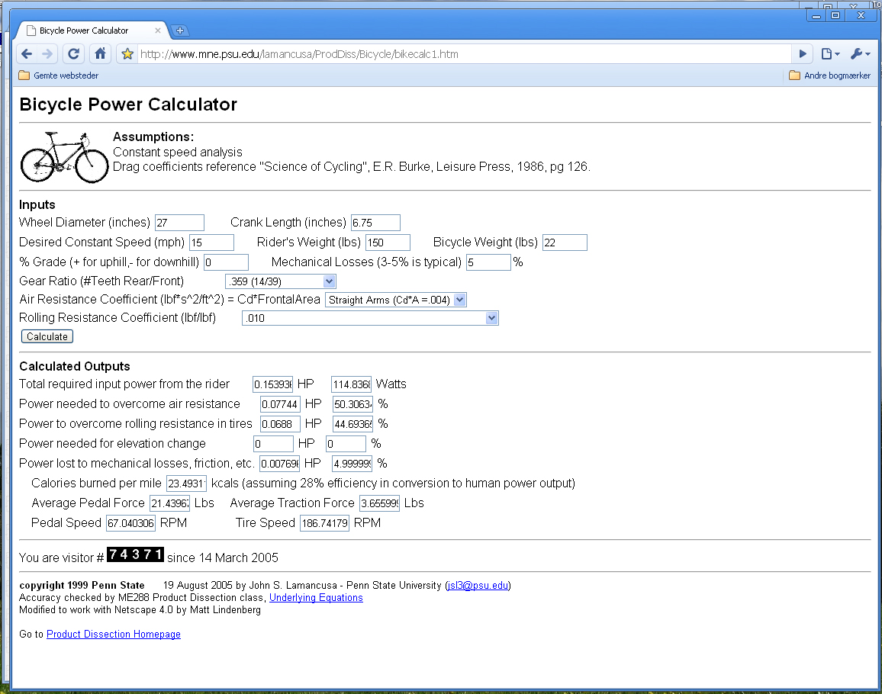This screenshot has width=882, height=694.
Task: Select the mechanical losses HP output
Action: (x=279, y=464)
